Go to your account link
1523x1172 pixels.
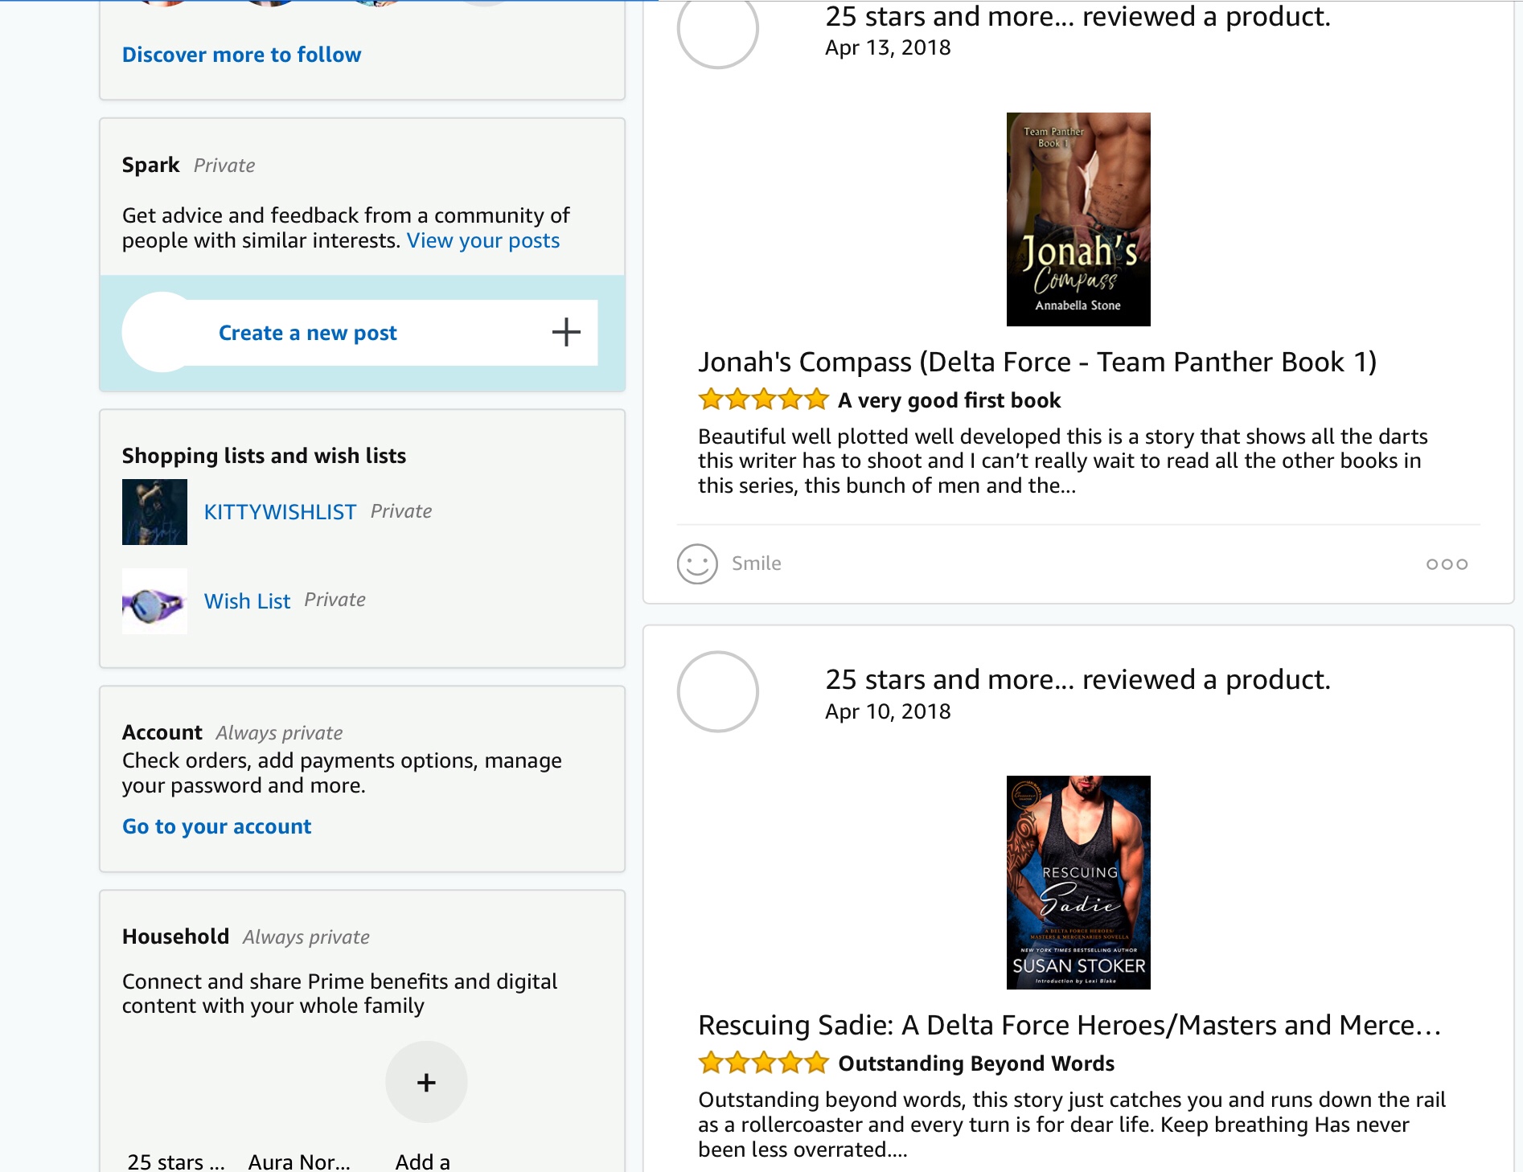coord(216,826)
